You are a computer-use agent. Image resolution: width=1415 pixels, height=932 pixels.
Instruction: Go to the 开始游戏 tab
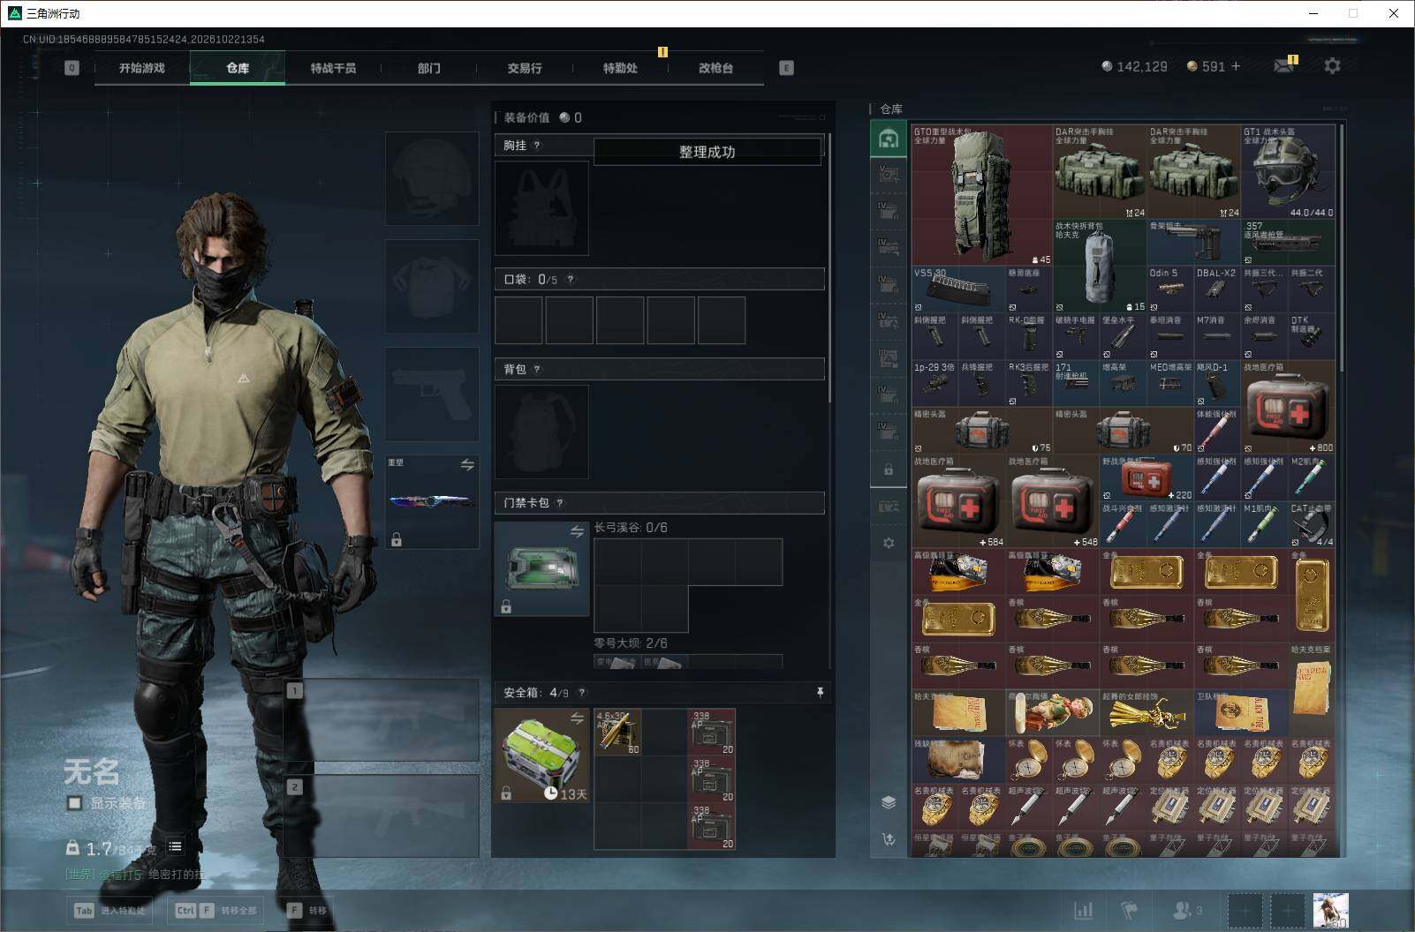pyautogui.click(x=142, y=68)
